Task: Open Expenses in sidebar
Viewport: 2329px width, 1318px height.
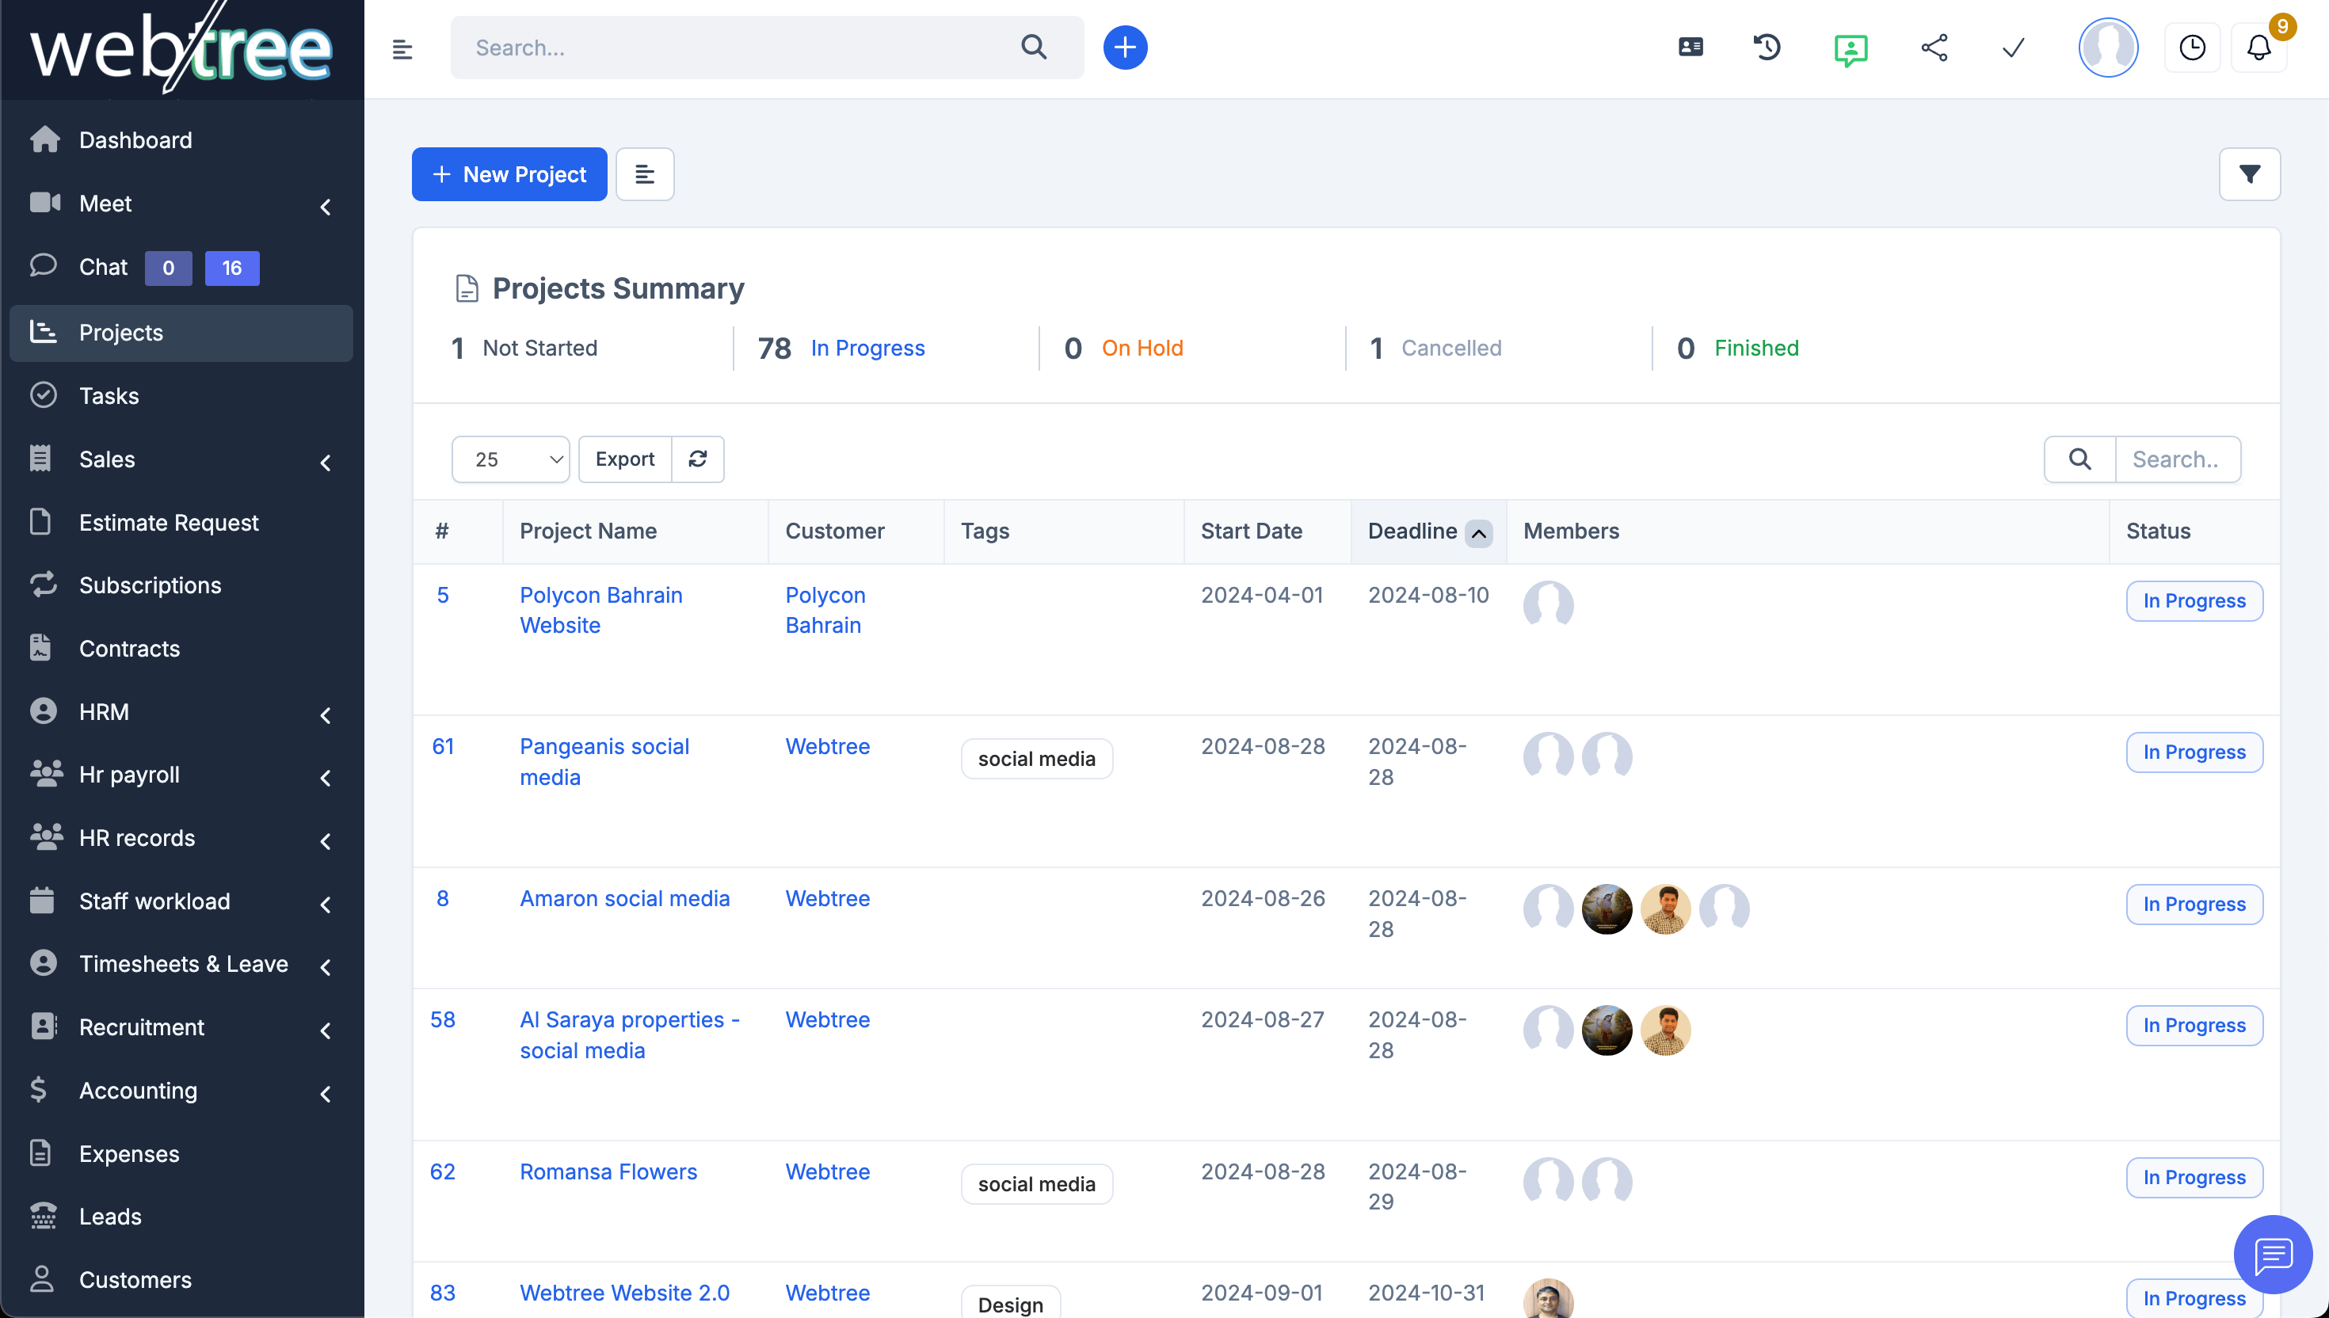Action: 181,1153
